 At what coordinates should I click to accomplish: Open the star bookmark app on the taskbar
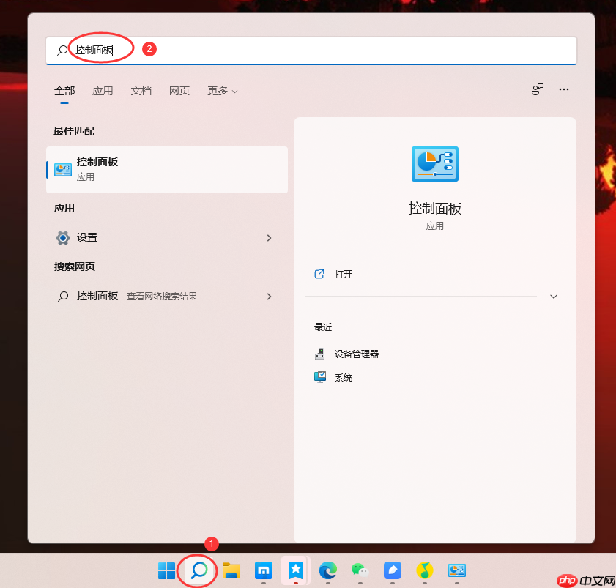pyautogui.click(x=296, y=570)
